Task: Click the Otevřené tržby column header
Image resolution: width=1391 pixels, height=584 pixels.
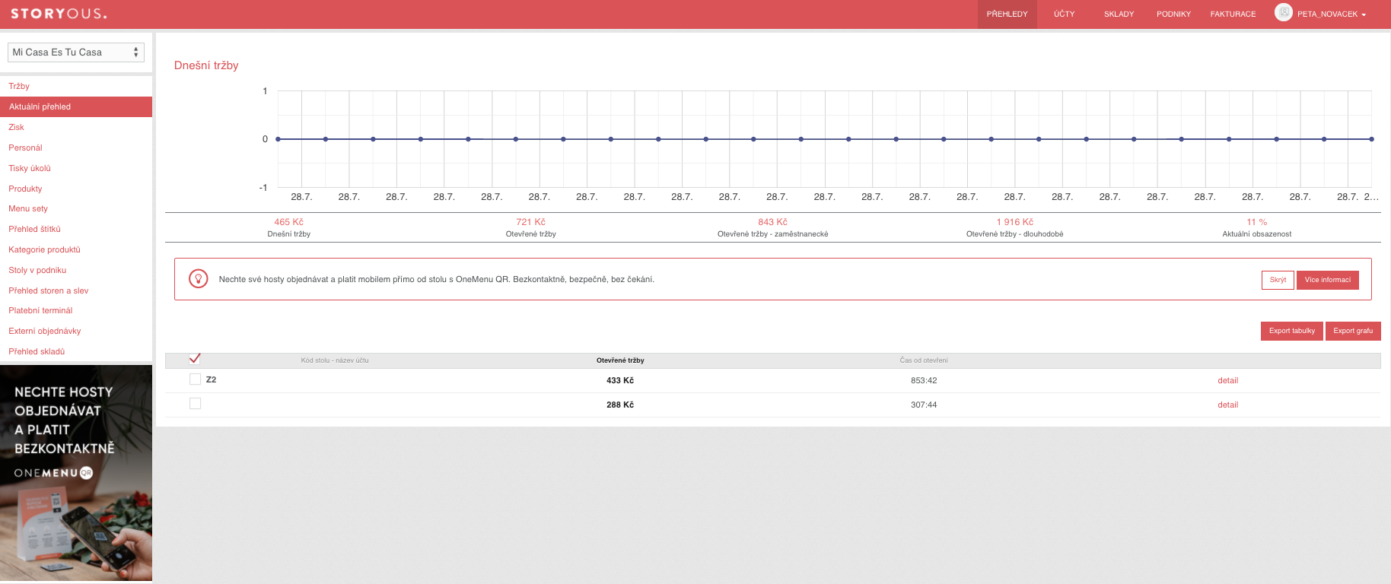Action: pos(620,360)
